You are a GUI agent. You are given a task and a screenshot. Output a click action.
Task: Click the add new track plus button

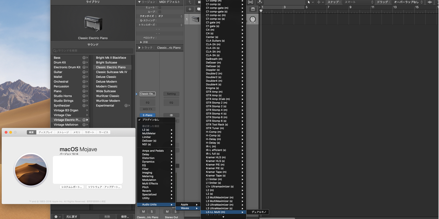190,9
